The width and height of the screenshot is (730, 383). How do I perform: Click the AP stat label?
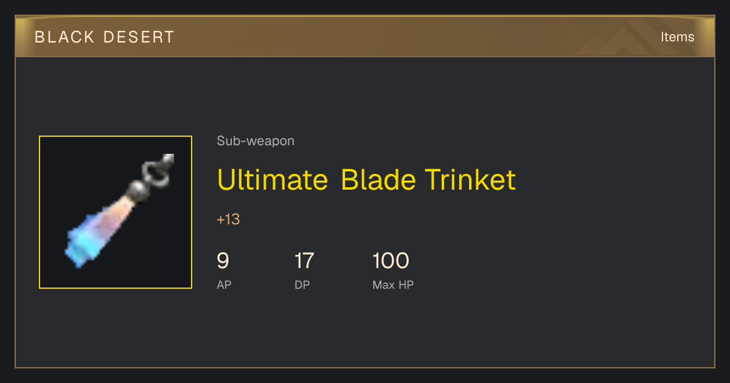pos(224,285)
